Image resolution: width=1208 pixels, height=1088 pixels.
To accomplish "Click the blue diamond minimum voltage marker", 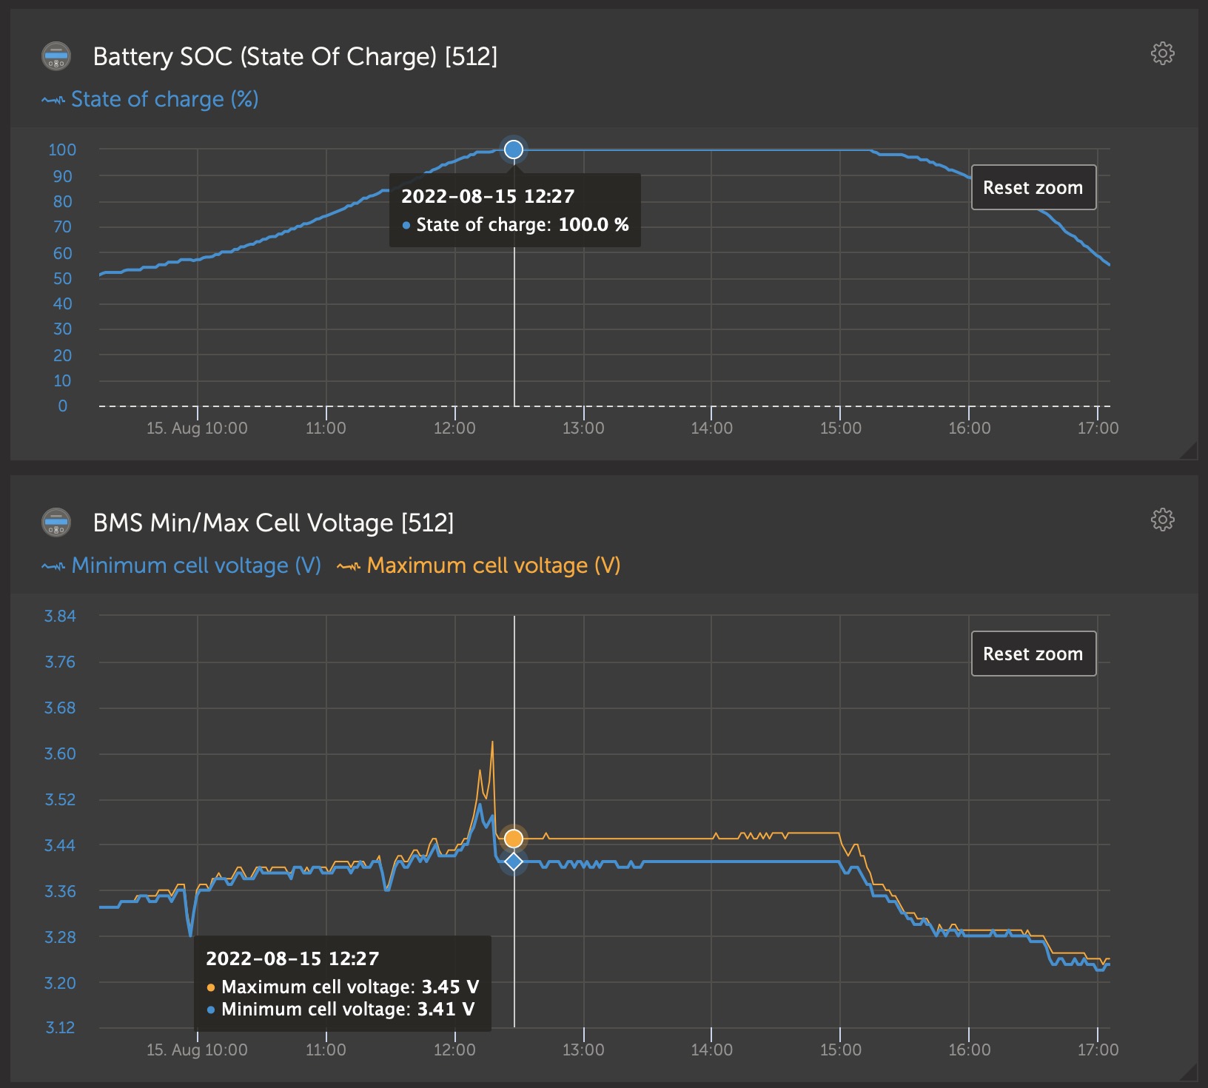I will click(514, 862).
